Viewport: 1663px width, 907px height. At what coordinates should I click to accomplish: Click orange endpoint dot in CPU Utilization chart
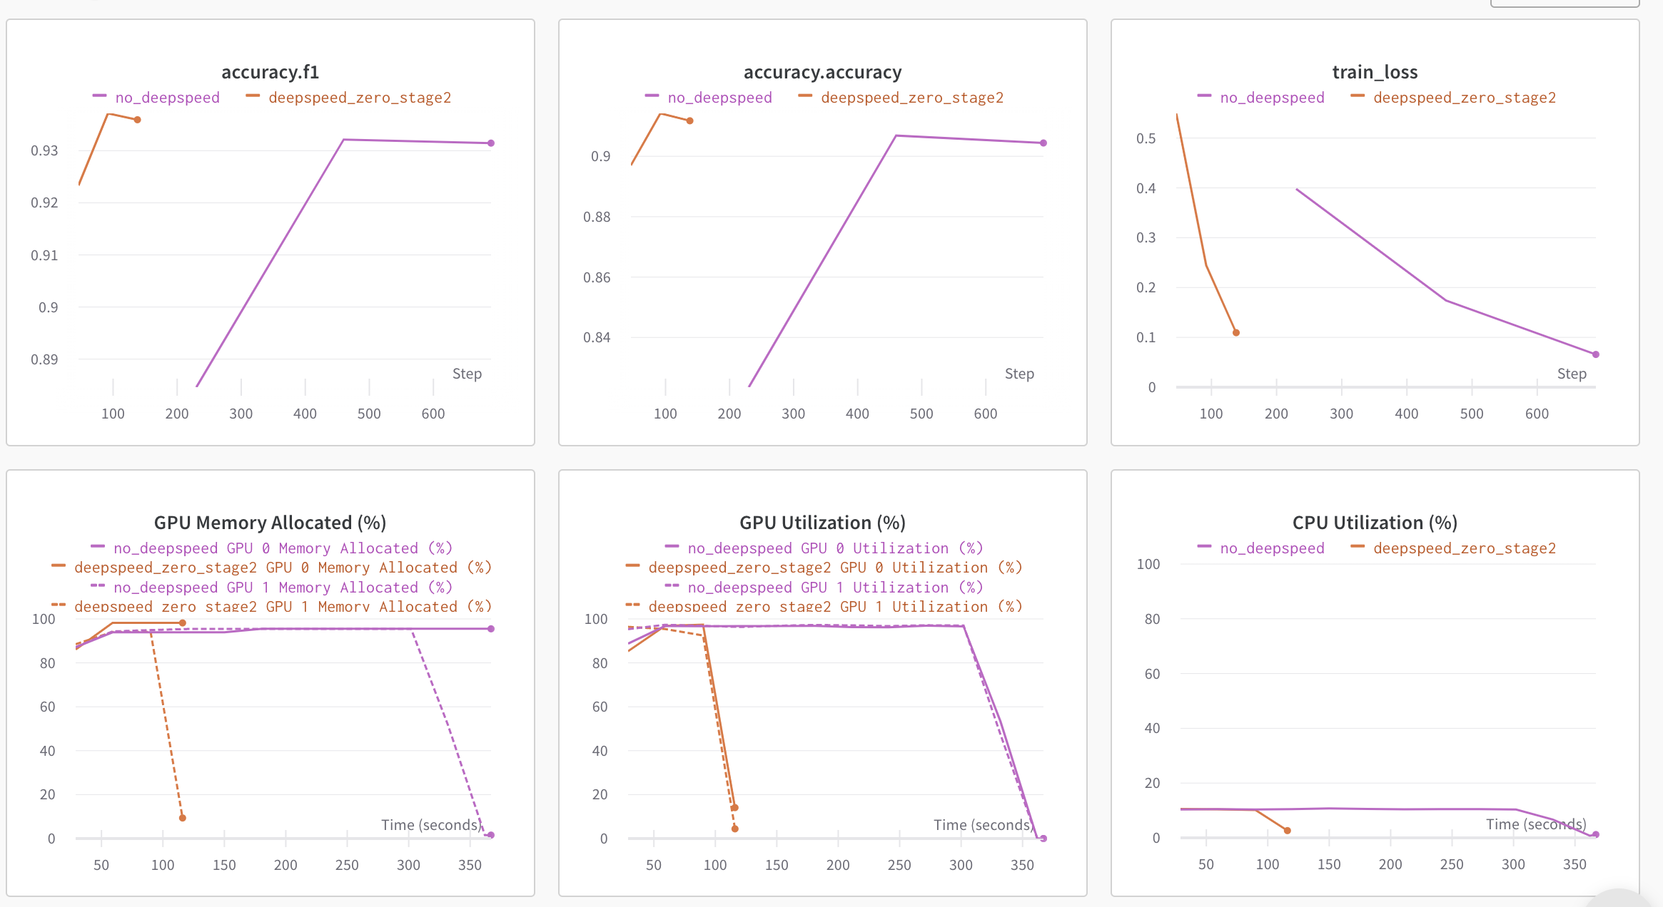point(1288,831)
